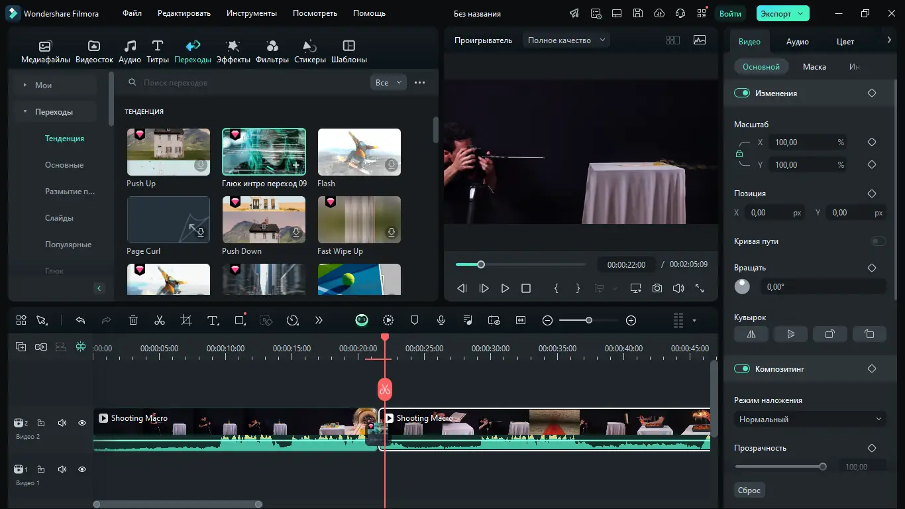The height and width of the screenshot is (509, 905).
Task: Click the Сброс reset button
Action: coord(749,490)
